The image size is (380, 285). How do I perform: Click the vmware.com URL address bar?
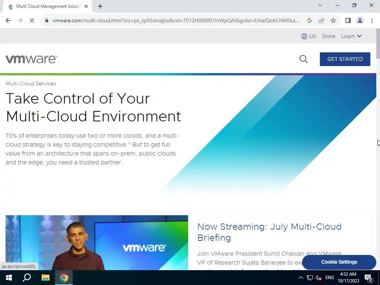click(x=176, y=21)
